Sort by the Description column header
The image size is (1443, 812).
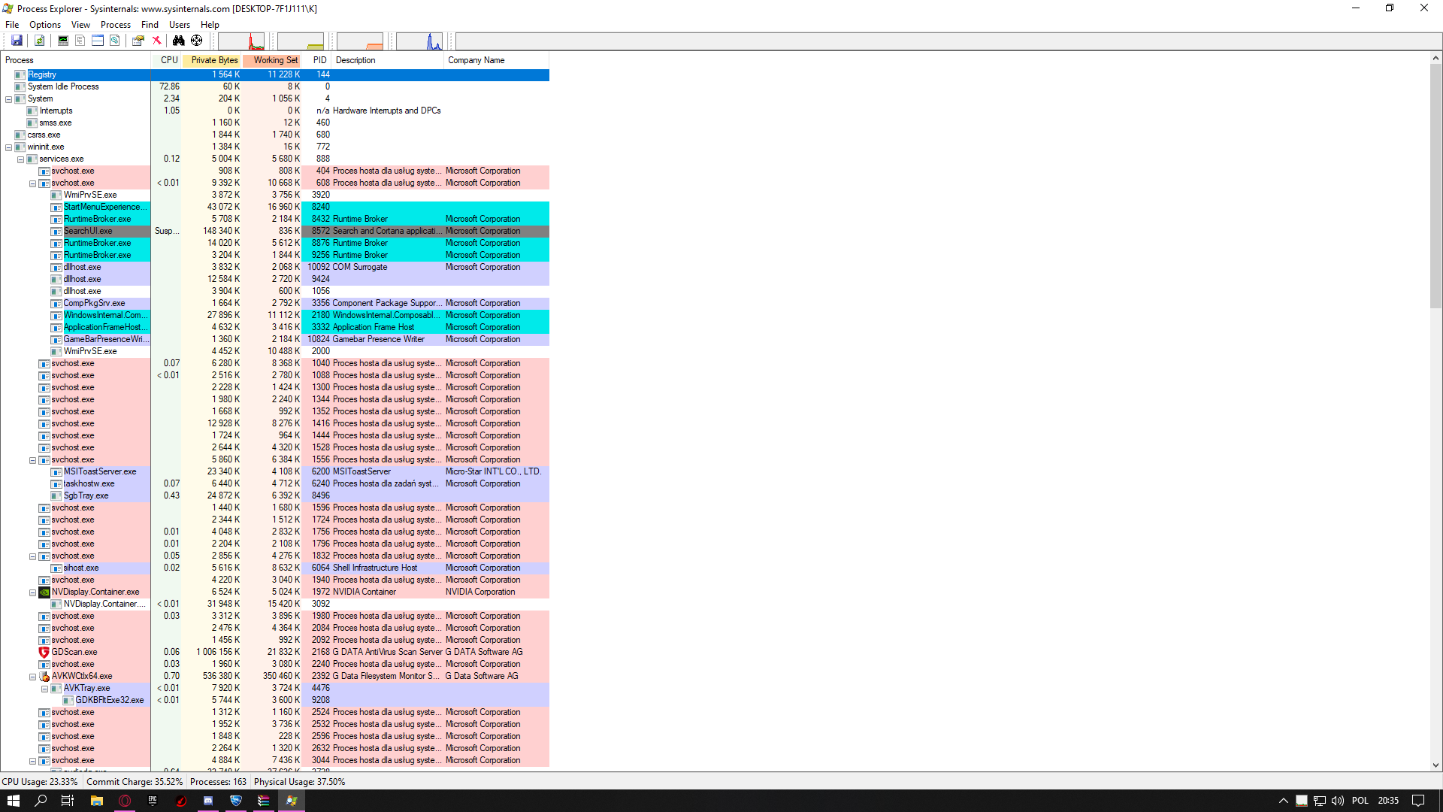click(388, 60)
